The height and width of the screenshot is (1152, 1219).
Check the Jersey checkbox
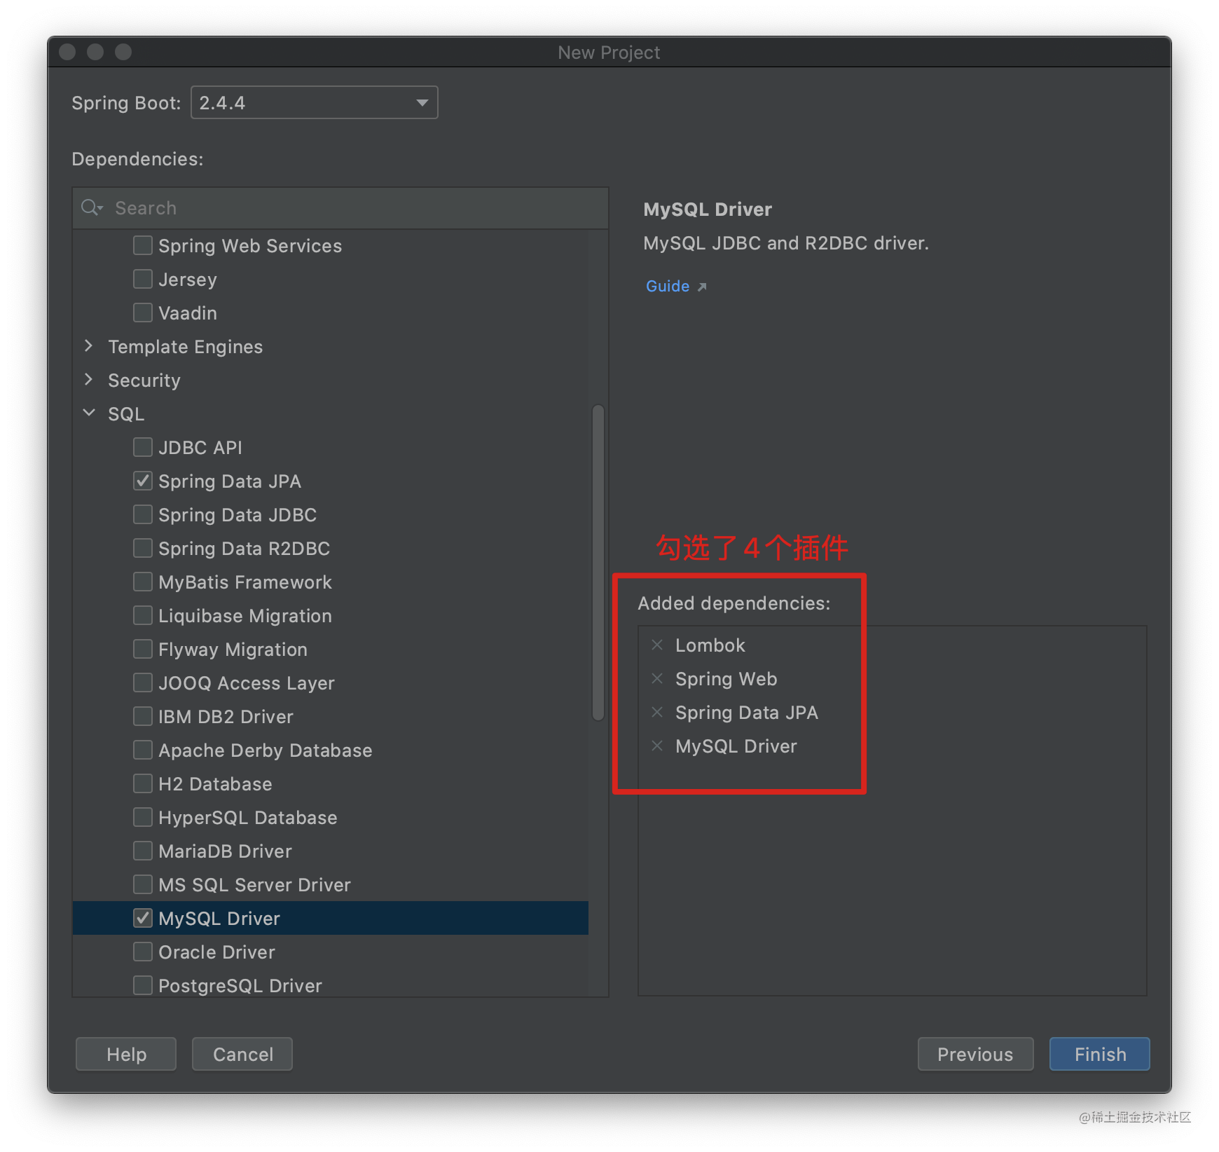(x=143, y=279)
